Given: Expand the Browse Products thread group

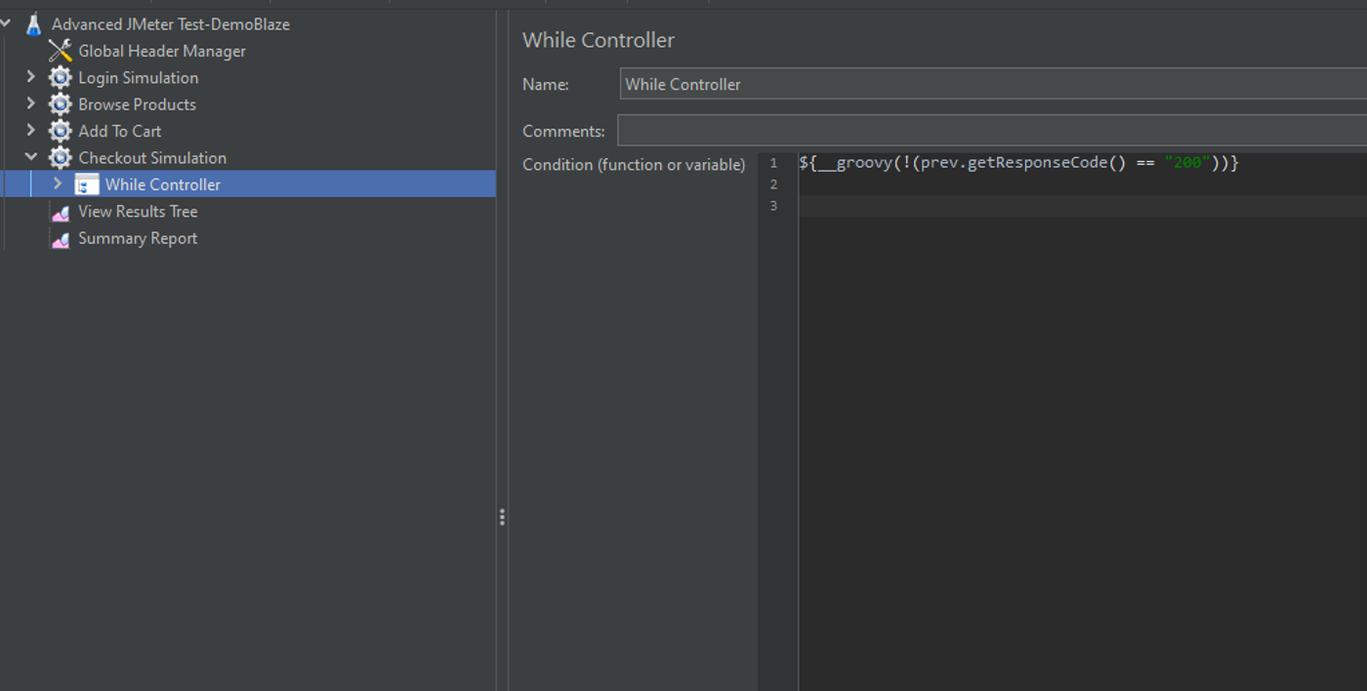Looking at the screenshot, I should coord(30,103).
